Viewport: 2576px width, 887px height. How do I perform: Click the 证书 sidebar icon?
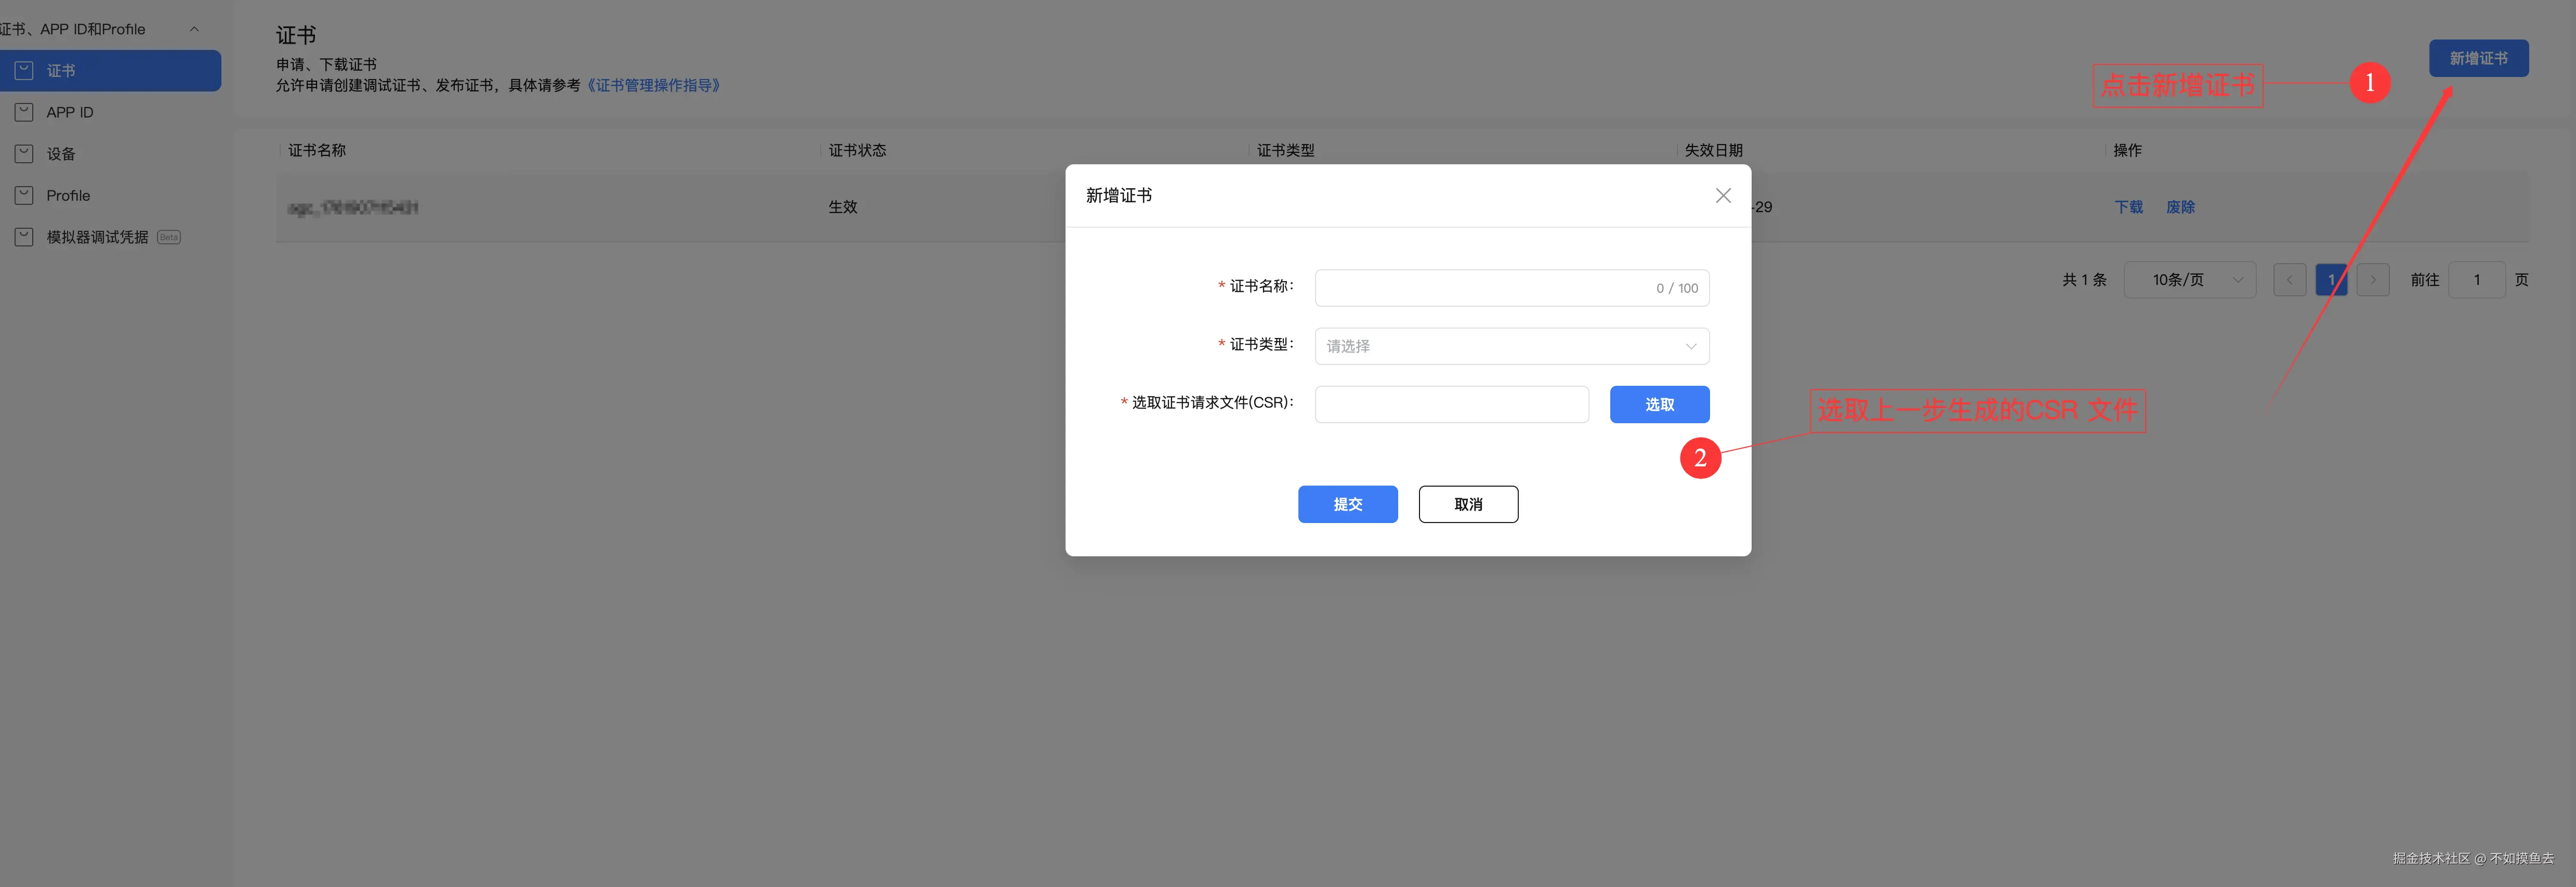[x=24, y=71]
